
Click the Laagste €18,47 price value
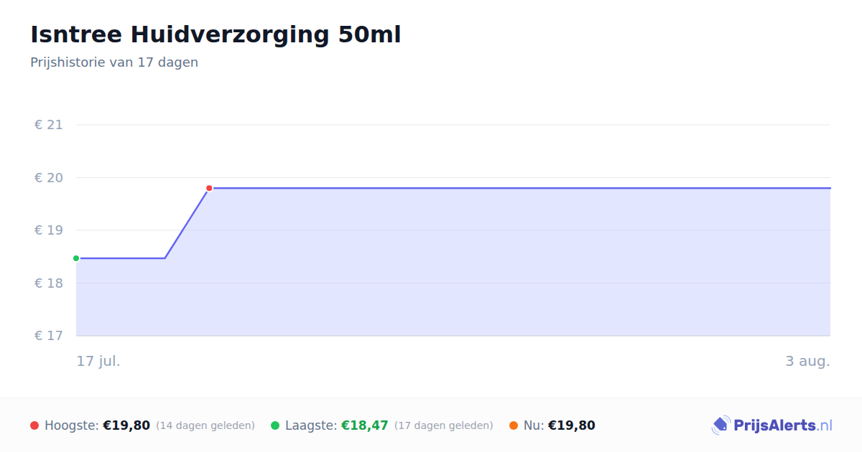click(365, 425)
